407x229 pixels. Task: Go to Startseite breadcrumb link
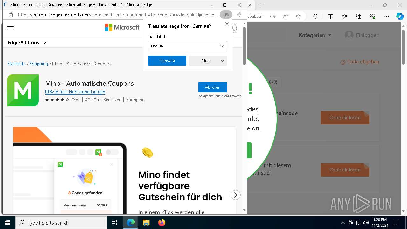pos(16,64)
